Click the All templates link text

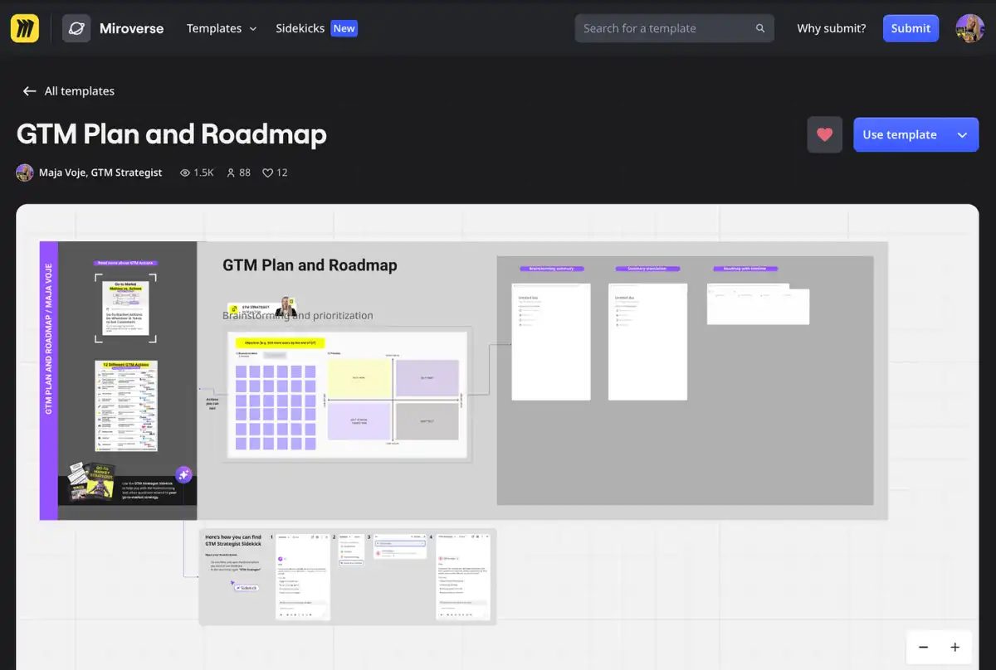click(80, 91)
